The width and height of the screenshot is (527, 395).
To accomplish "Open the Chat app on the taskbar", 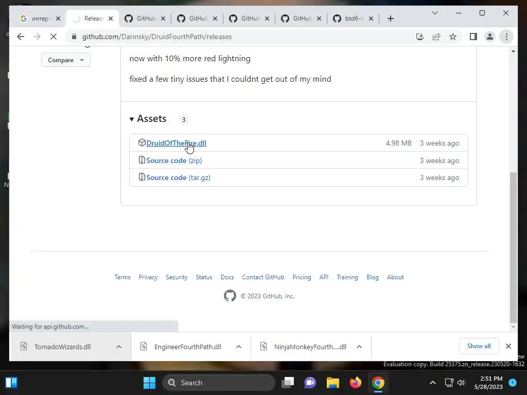I will click(x=310, y=383).
